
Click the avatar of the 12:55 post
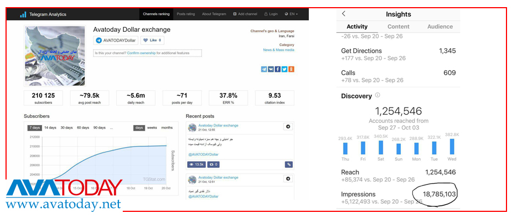[x=192, y=127]
